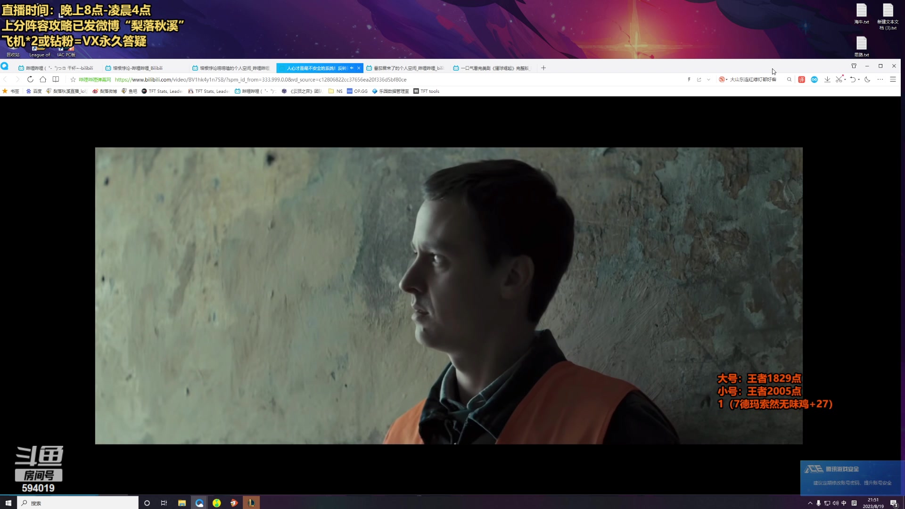This screenshot has height=509, width=905.
Task: Switch to the 番茄君来了 个人空间 tab
Action: click(407, 68)
